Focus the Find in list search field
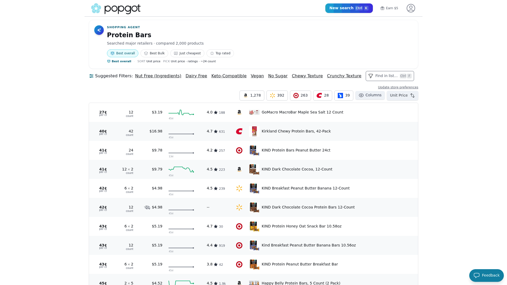The height and width of the screenshot is (285, 507). coord(390,76)
